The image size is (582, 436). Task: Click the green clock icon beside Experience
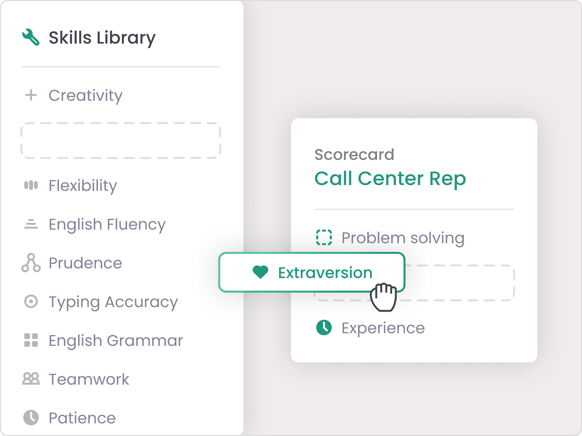click(x=324, y=328)
